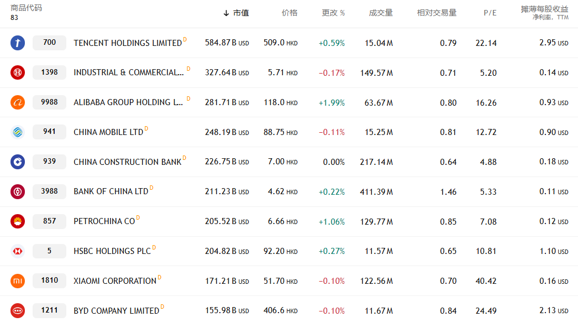The height and width of the screenshot is (322, 578).
Task: Open XIAOMI CORPORATION stock page
Action: pyautogui.click(x=115, y=282)
